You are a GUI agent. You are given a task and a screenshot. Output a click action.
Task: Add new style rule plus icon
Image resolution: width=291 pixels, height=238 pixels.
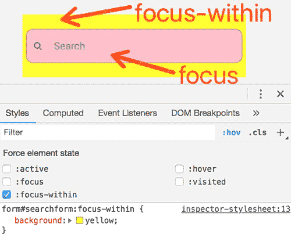(281, 132)
